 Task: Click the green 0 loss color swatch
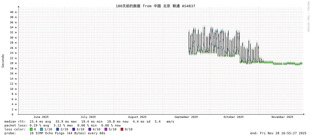31,129
